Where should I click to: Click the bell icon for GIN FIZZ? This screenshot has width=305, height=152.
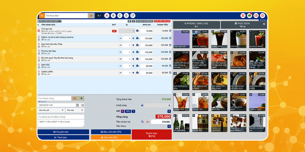tap(39, 64)
